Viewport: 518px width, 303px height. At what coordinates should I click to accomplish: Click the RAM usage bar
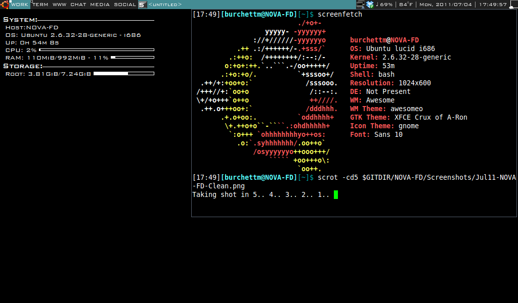pyautogui.click(x=133, y=58)
